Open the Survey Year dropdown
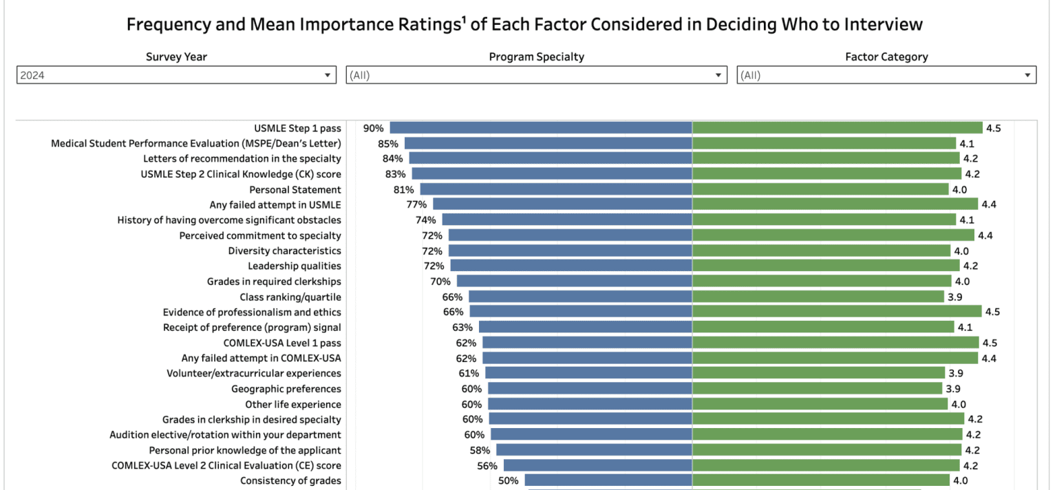This screenshot has height=490, width=1057. pyautogui.click(x=176, y=74)
